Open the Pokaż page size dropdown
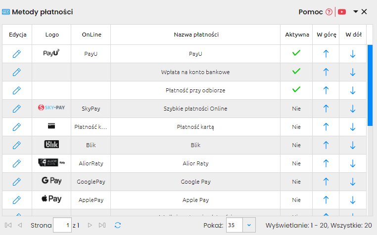Screen dimensions: 377x235 pos(249,225)
